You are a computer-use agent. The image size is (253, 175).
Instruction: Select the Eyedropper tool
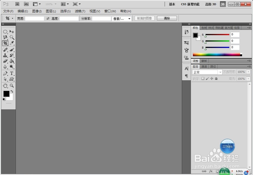click(12, 43)
